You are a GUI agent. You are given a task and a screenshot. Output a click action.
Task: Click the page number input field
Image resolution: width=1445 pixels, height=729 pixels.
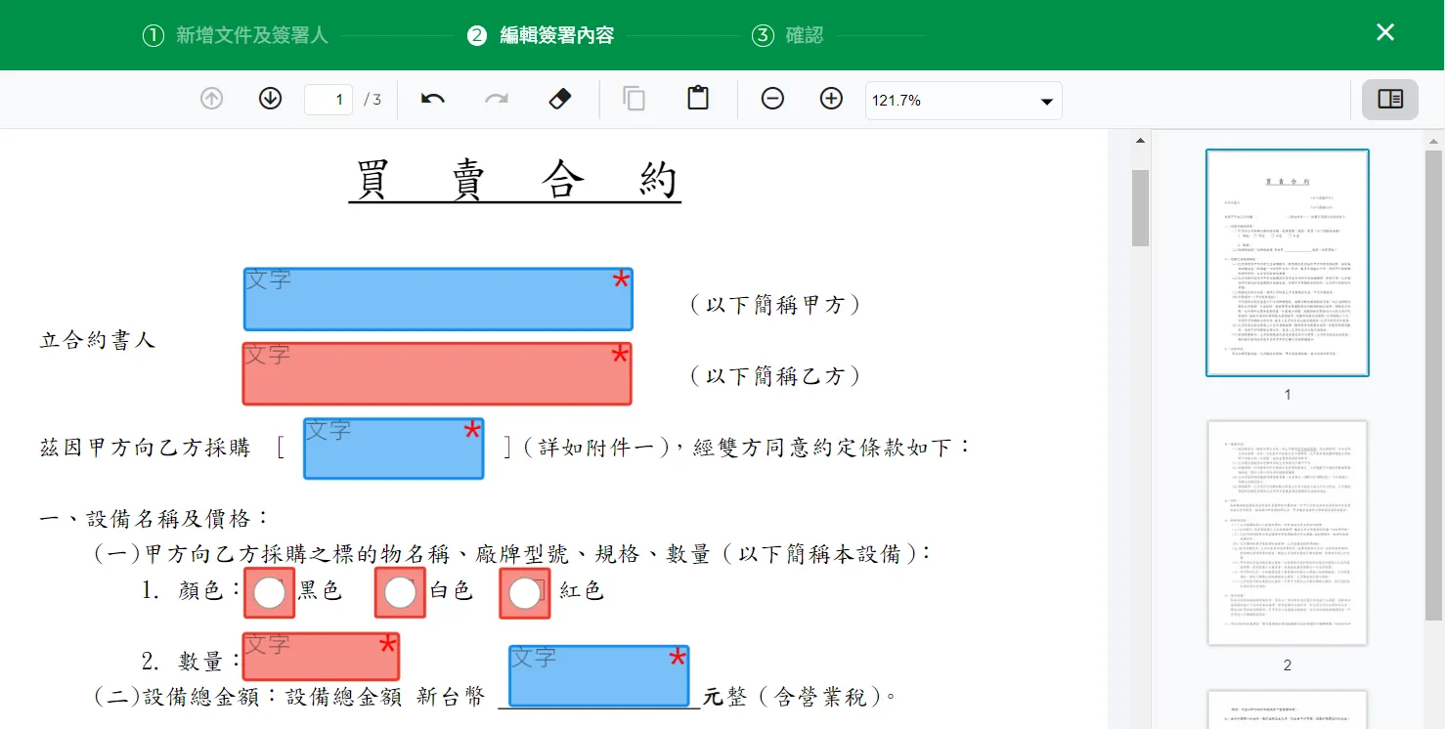pos(328,100)
